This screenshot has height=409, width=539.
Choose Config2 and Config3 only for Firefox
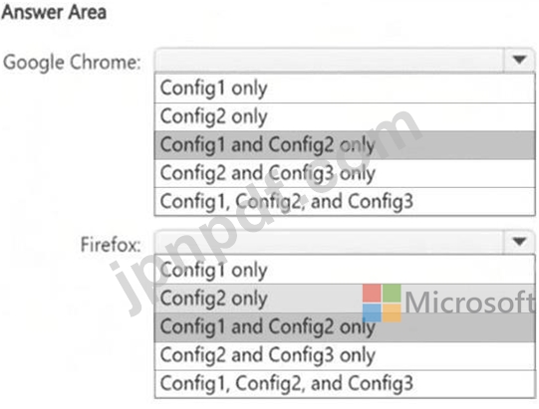pos(345,355)
